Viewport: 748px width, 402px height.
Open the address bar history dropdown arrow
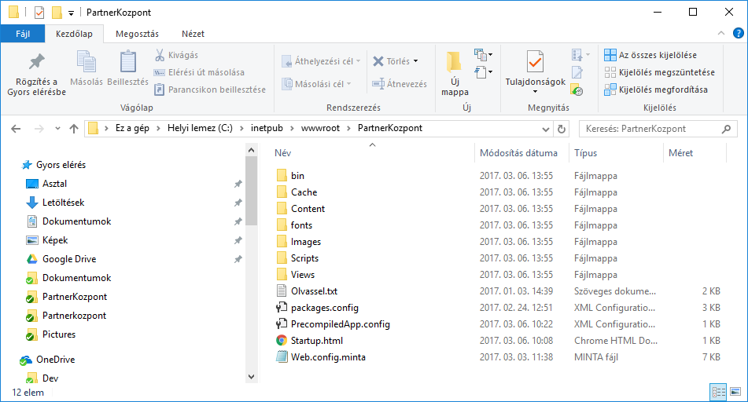click(x=547, y=129)
